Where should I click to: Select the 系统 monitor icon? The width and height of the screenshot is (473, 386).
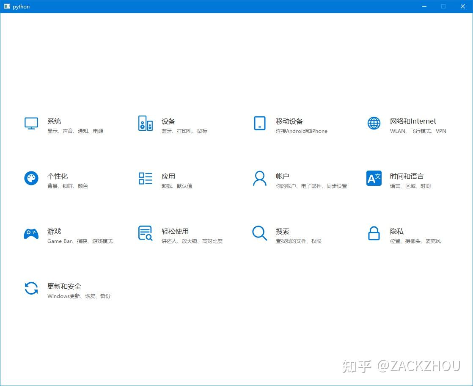(x=31, y=123)
